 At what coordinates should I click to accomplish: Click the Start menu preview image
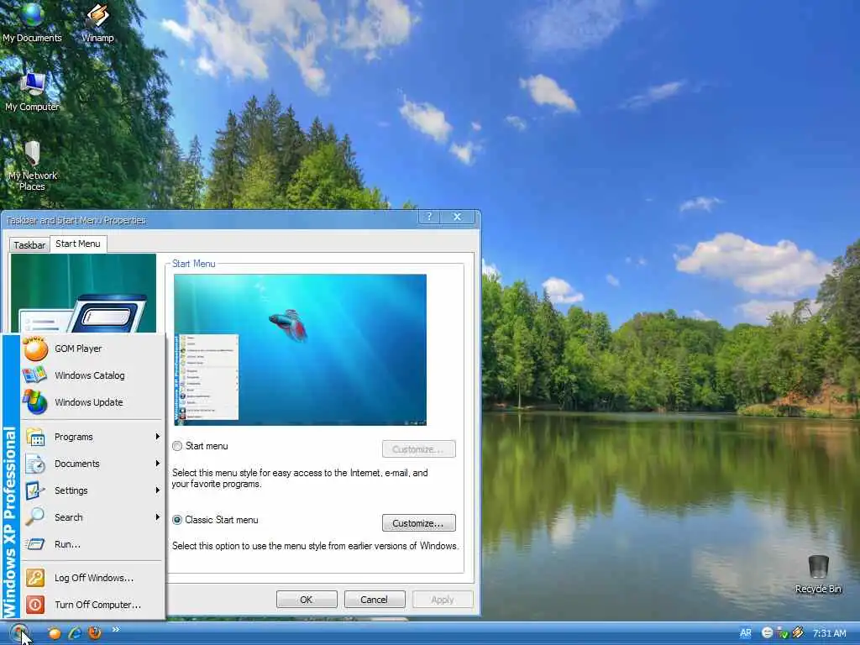[300, 350]
